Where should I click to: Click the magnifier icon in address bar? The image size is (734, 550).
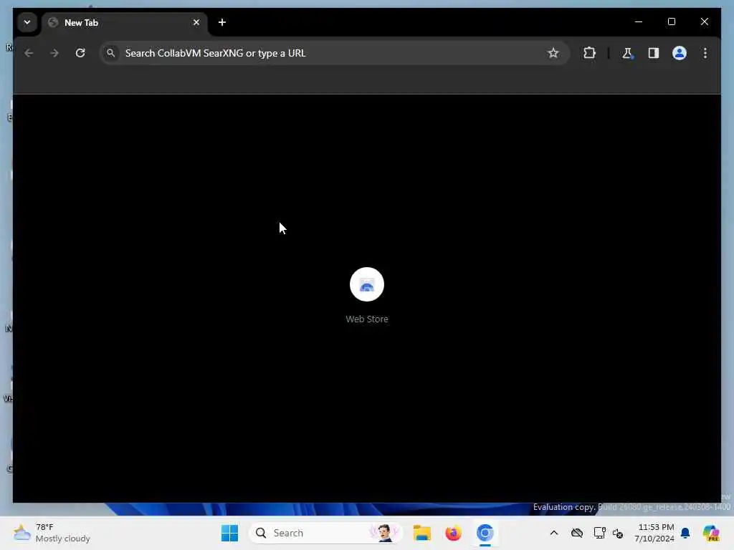tap(111, 53)
